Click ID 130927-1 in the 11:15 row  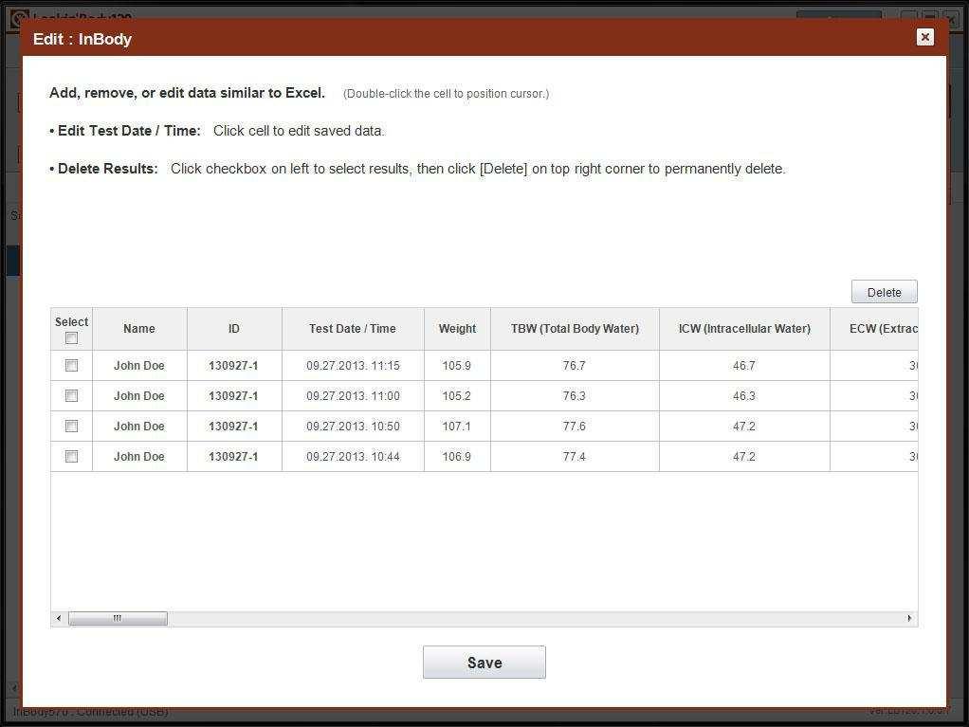pyautogui.click(x=234, y=366)
